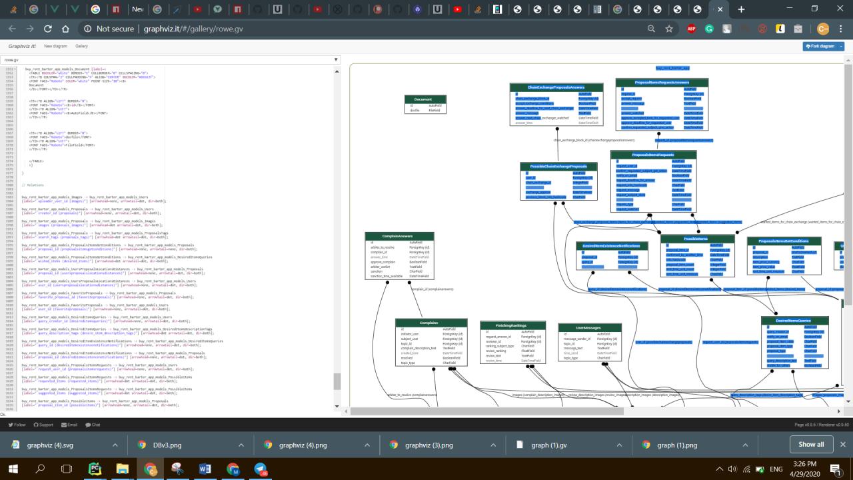This screenshot has height=480, width=853.
Task: Click the Twitter Follow icon in footer
Action: (11, 424)
